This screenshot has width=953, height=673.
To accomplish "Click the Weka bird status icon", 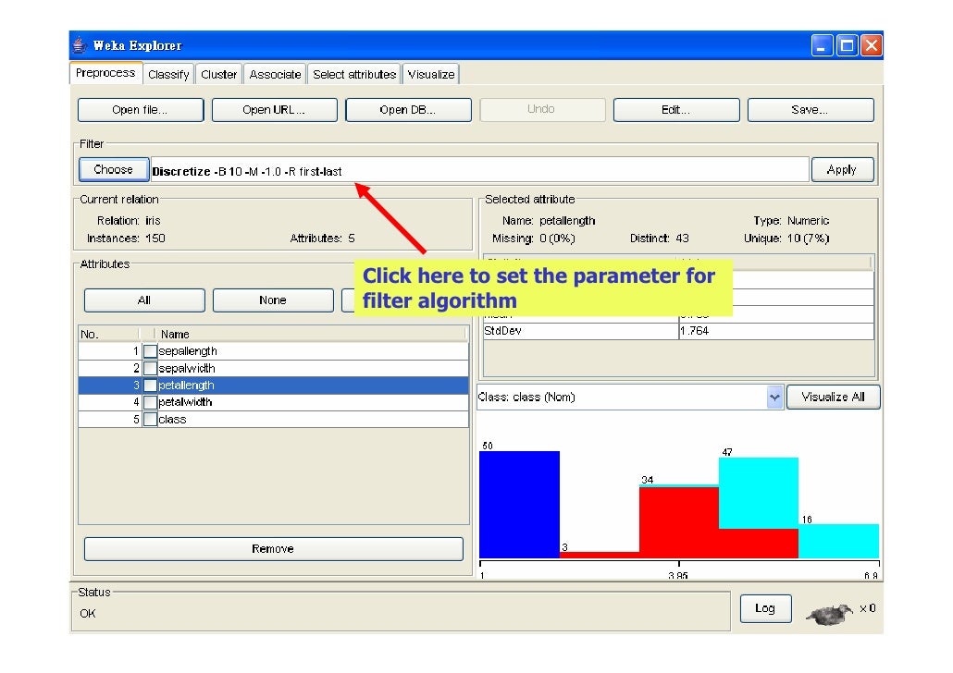I will pos(830,615).
